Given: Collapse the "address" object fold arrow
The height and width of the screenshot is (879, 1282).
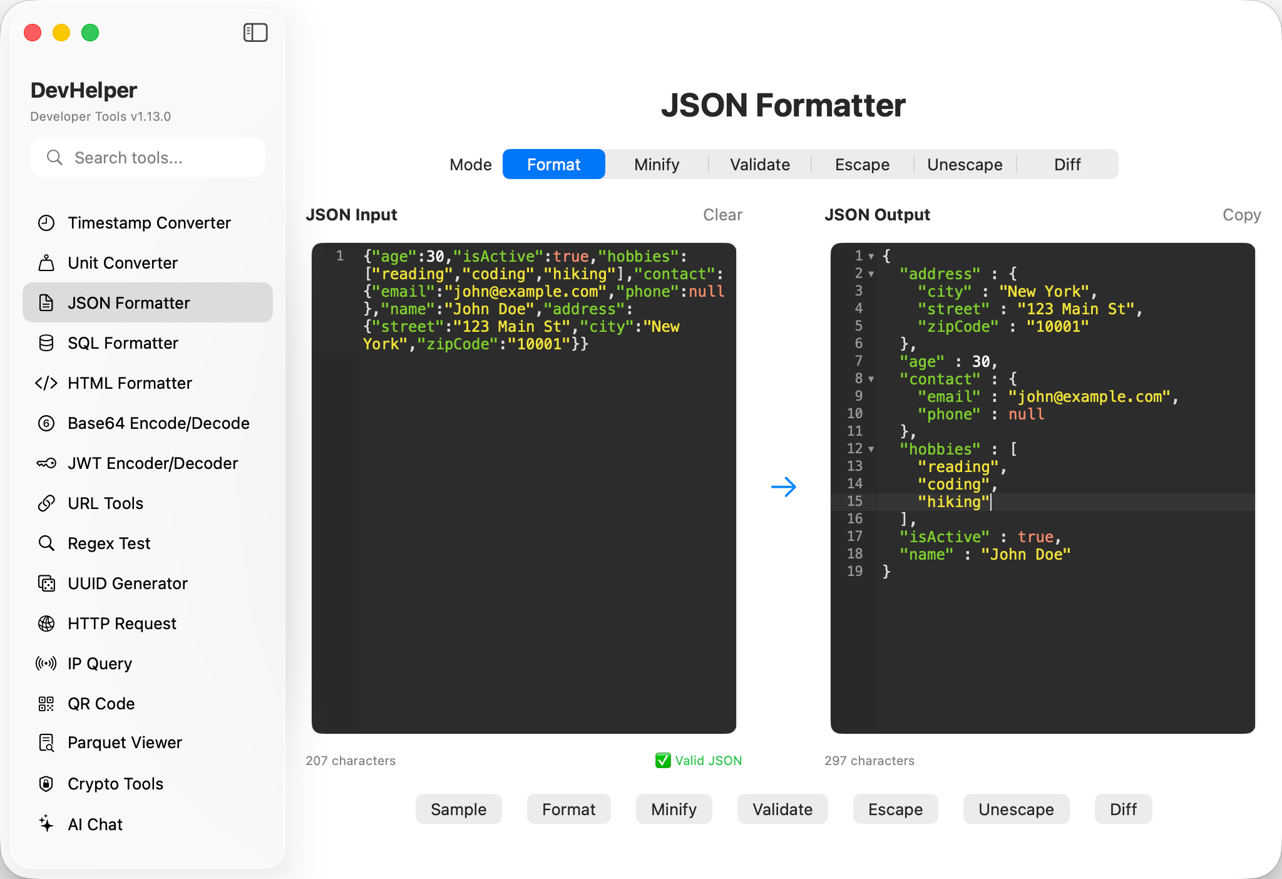Looking at the screenshot, I should [x=871, y=274].
